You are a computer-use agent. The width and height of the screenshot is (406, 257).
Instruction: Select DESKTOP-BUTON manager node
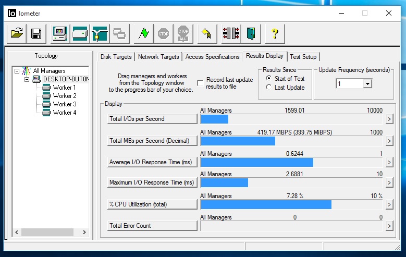pos(66,79)
